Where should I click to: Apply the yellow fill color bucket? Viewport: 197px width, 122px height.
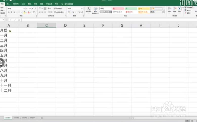(x=25, y=12)
